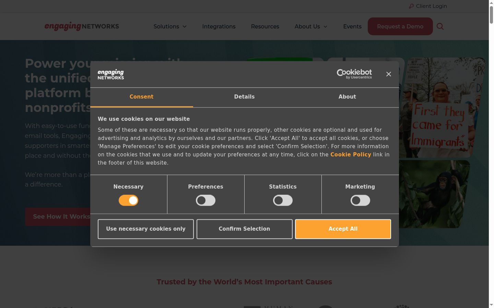Click Confirm Selection button
Image resolution: width=494 pixels, height=308 pixels.
tap(244, 229)
